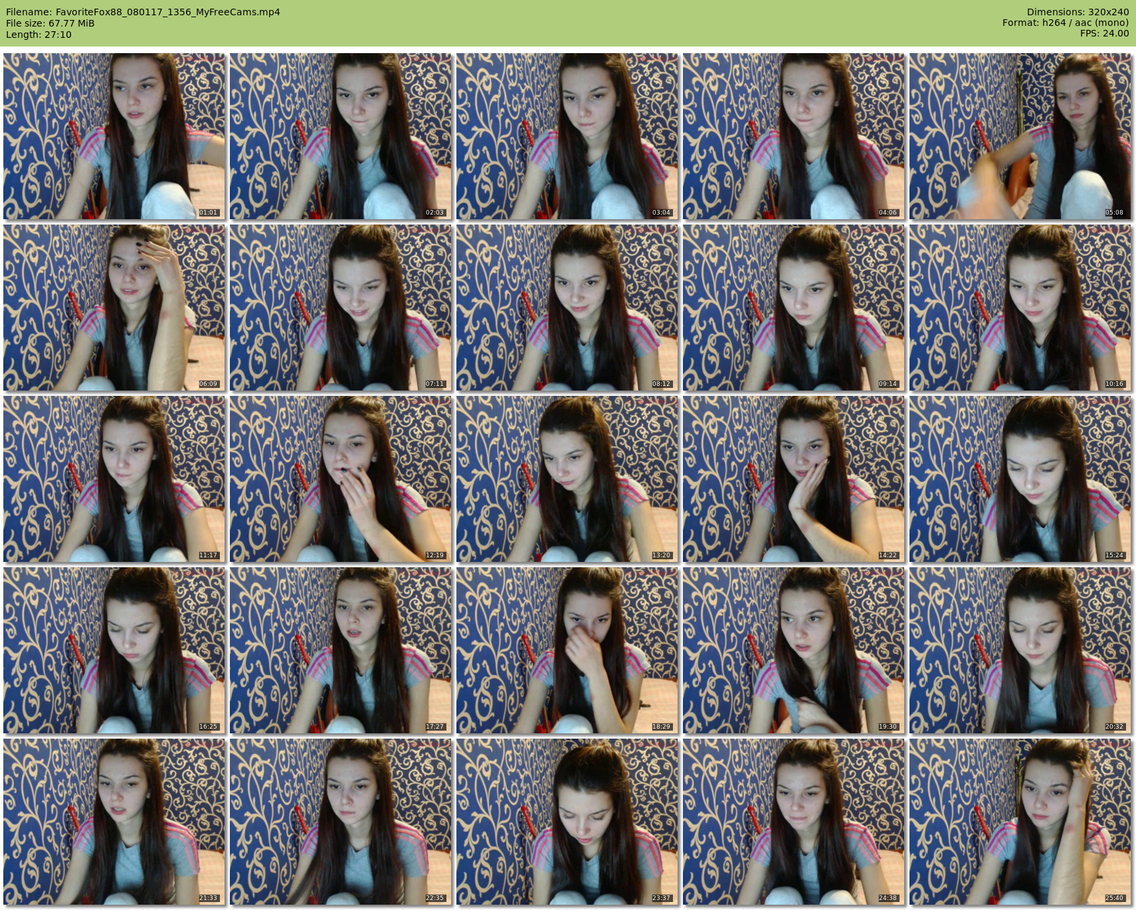Click the thumbnail timestamped 15:24
Image resolution: width=1136 pixels, height=910 pixels.
point(1020,479)
